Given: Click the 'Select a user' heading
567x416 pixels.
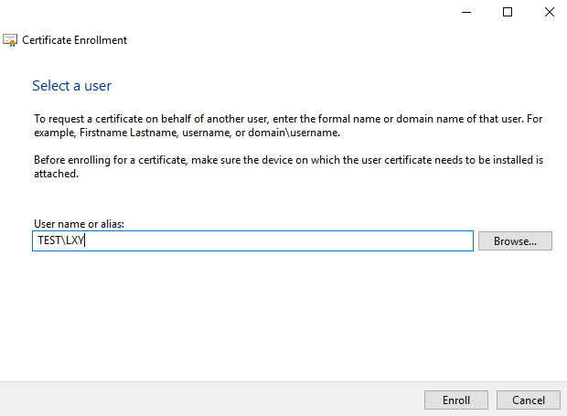Looking at the screenshot, I should (71, 86).
